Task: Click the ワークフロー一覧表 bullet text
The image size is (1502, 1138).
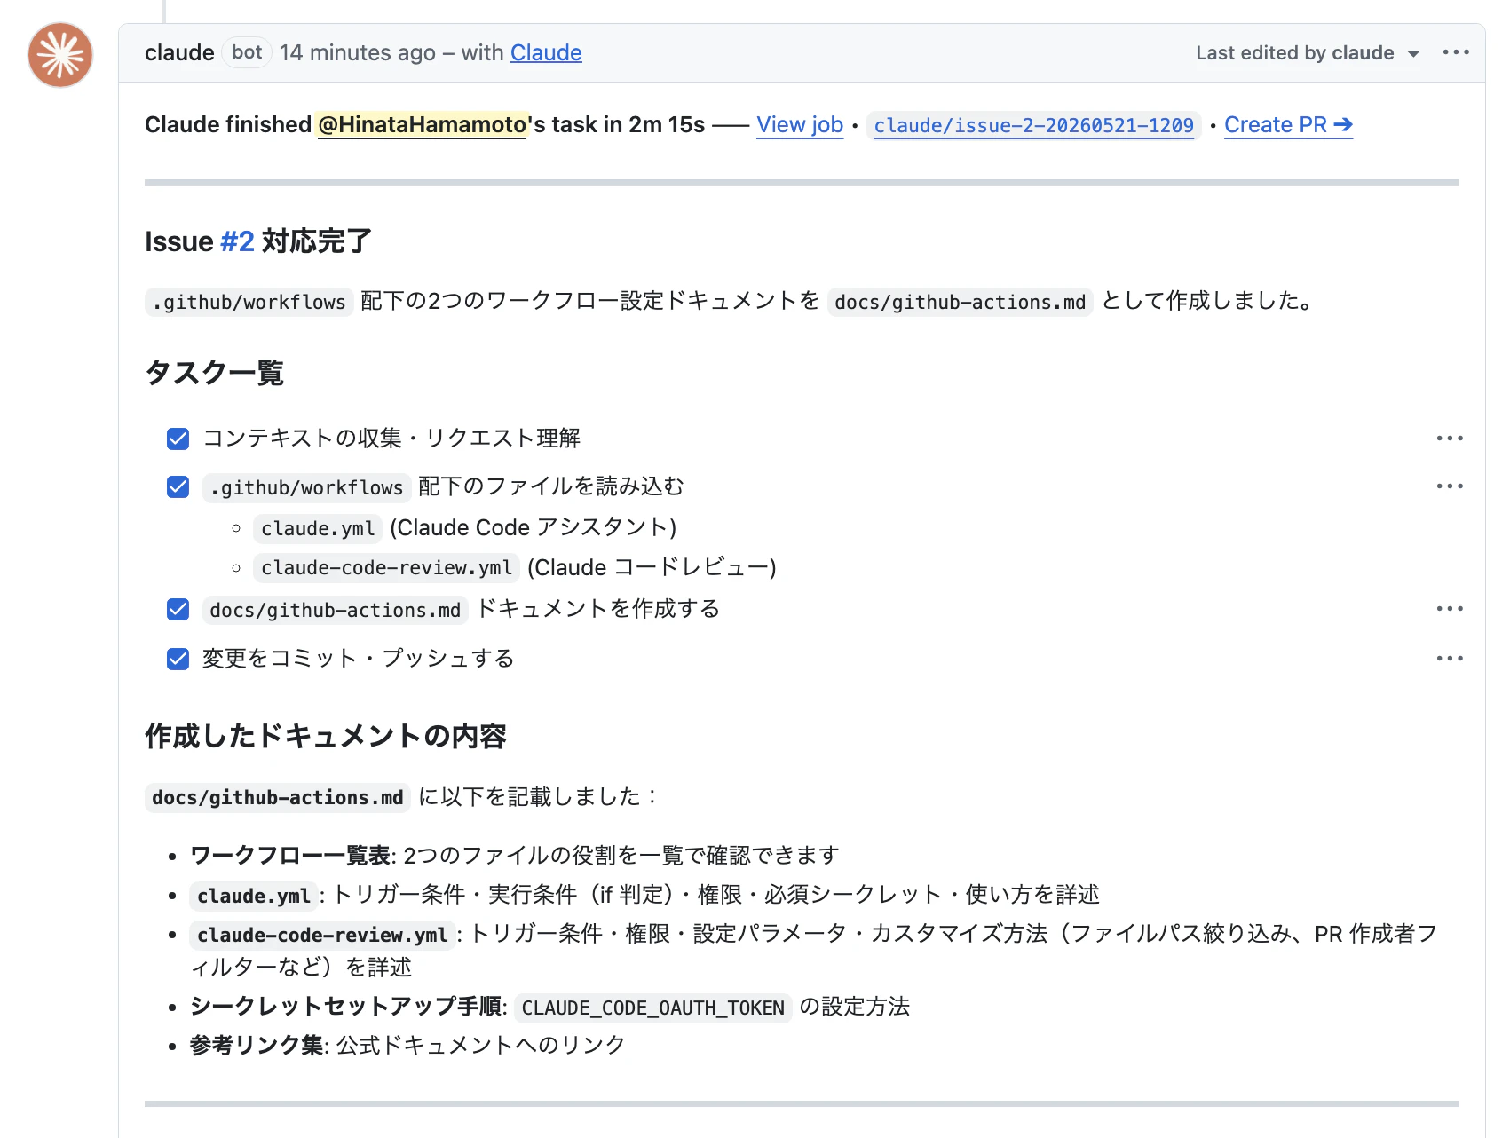Action: tap(290, 856)
